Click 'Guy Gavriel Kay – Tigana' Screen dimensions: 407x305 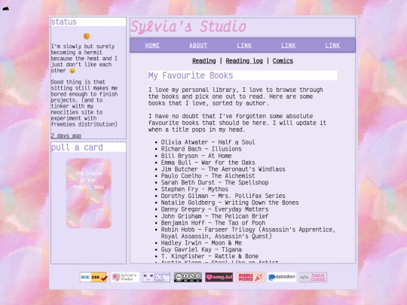(x=201, y=250)
